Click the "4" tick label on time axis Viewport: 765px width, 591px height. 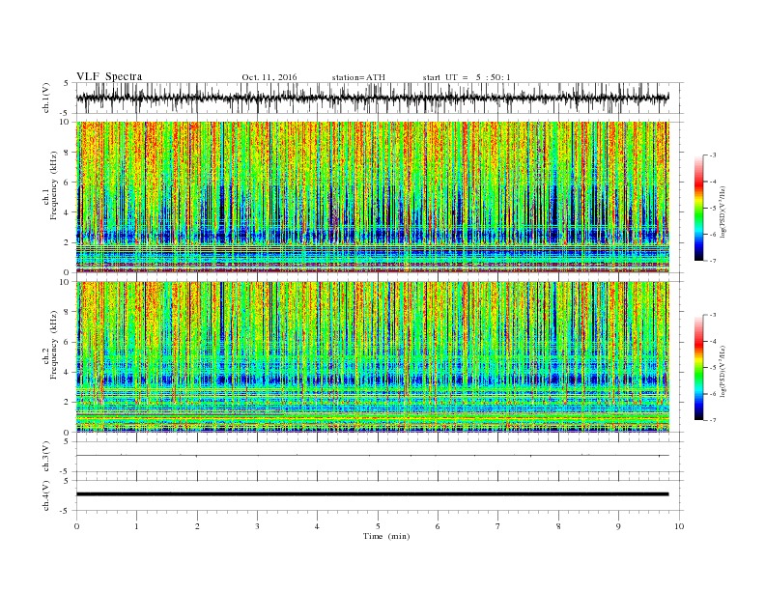click(x=317, y=526)
